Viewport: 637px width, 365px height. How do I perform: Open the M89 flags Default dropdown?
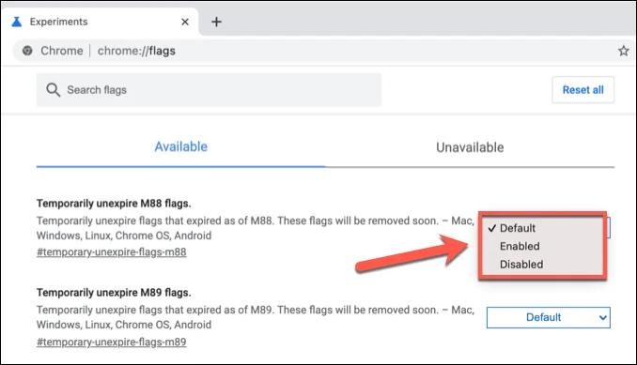pos(549,317)
